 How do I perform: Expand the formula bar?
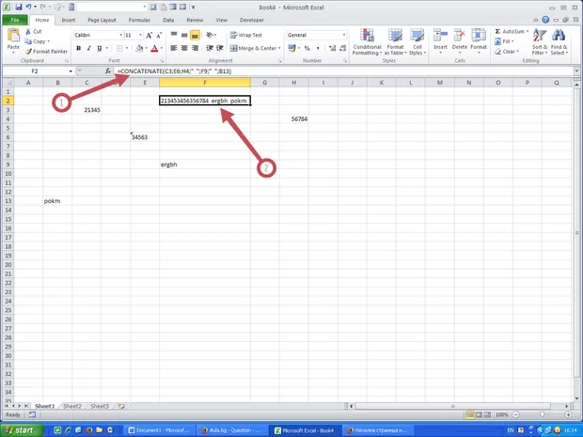tap(576, 70)
